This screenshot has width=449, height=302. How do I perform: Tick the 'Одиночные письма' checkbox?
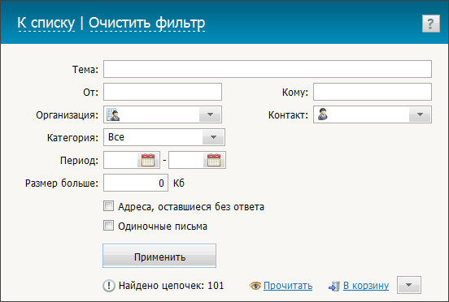tap(108, 226)
